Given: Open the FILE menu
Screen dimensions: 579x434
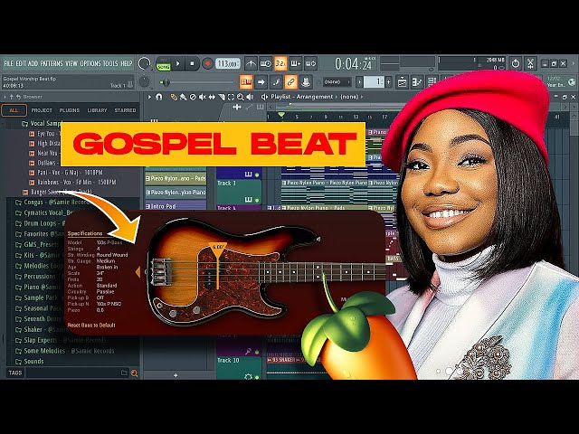Looking at the screenshot, I should tap(8, 63).
